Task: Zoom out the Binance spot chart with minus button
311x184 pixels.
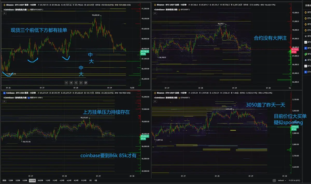Action: [66, 83]
